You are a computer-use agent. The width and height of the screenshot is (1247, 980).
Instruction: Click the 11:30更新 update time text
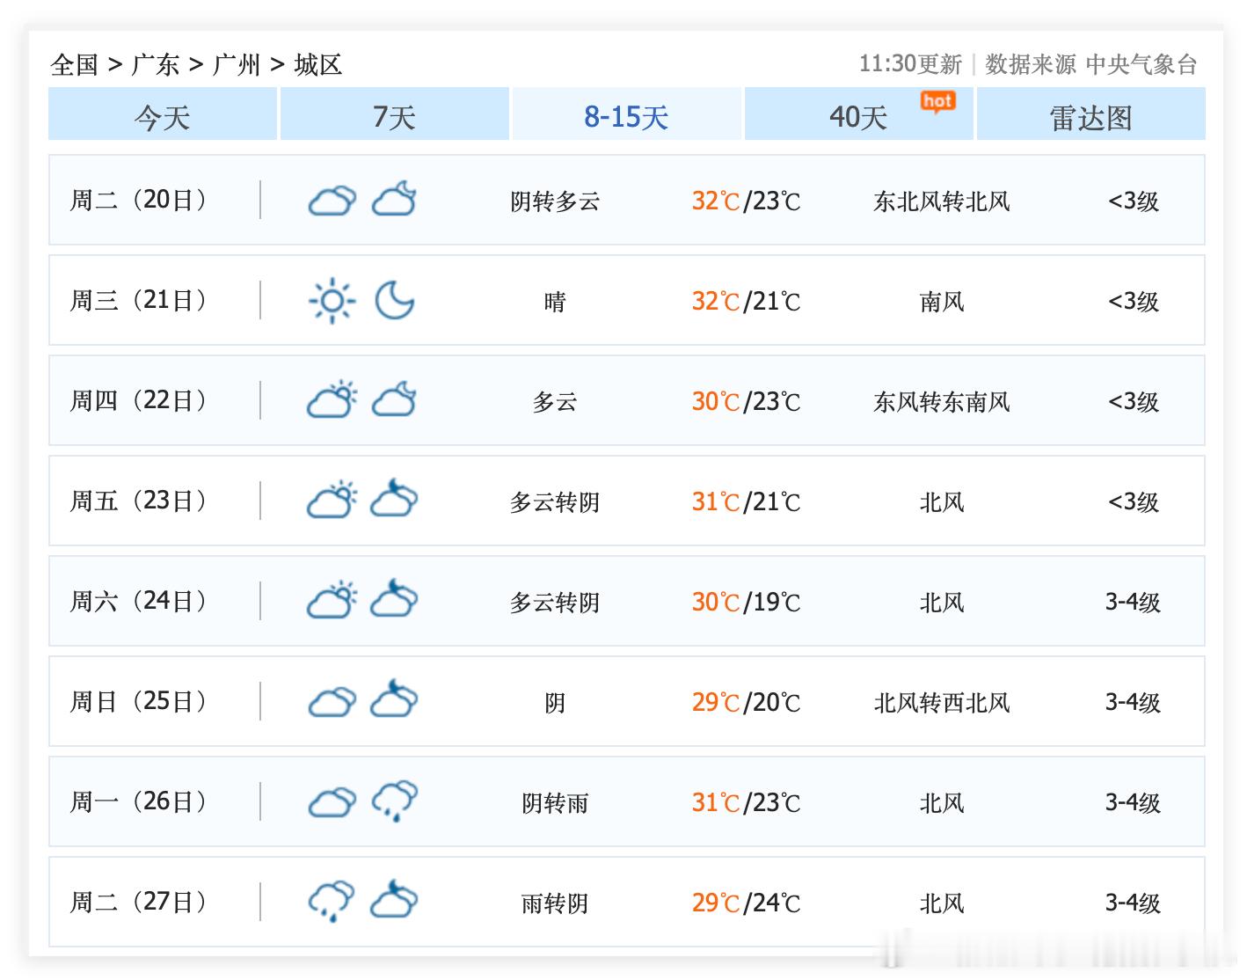tap(910, 63)
